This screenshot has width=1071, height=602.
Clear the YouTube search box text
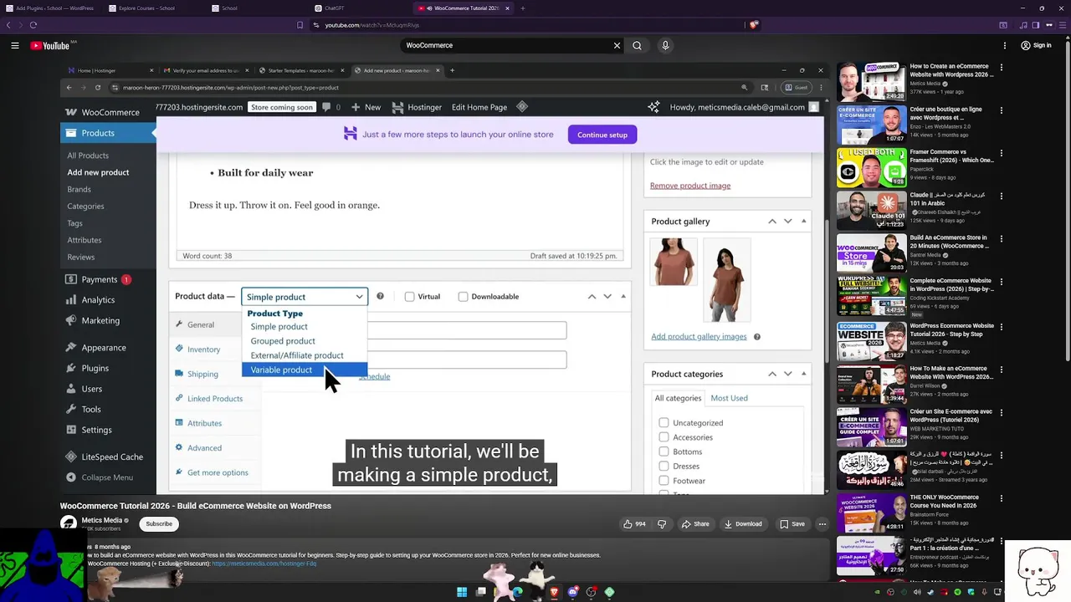coord(617,46)
